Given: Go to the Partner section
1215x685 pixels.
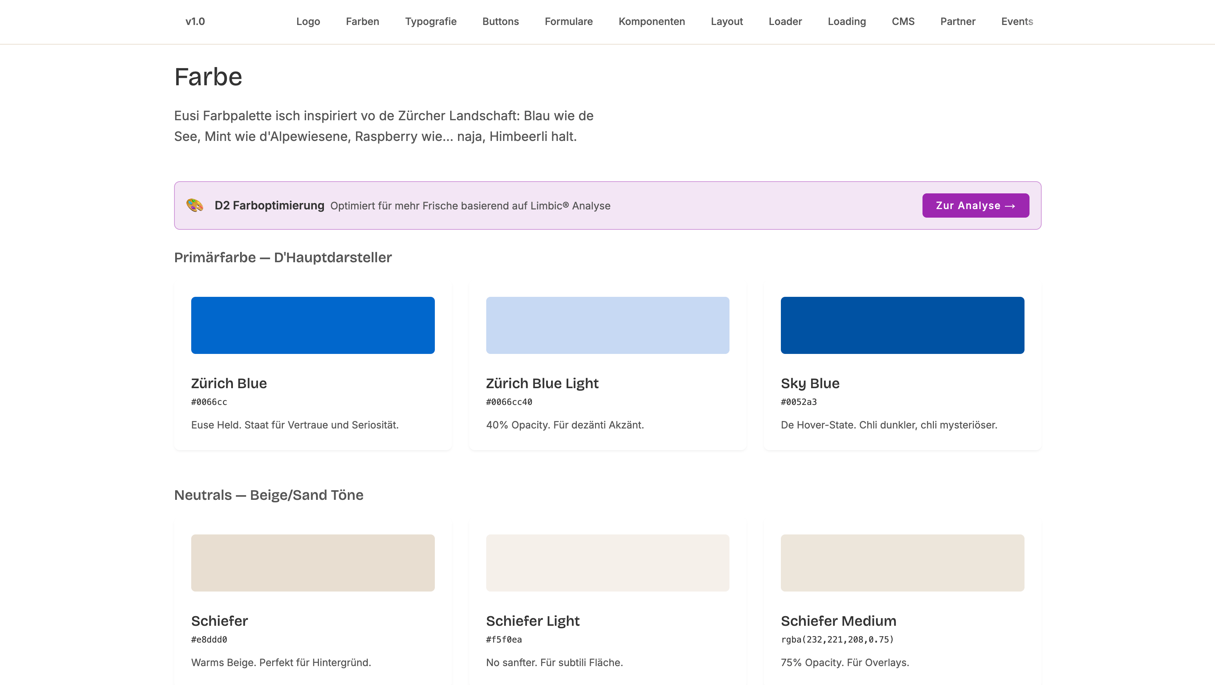Looking at the screenshot, I should [x=957, y=21].
